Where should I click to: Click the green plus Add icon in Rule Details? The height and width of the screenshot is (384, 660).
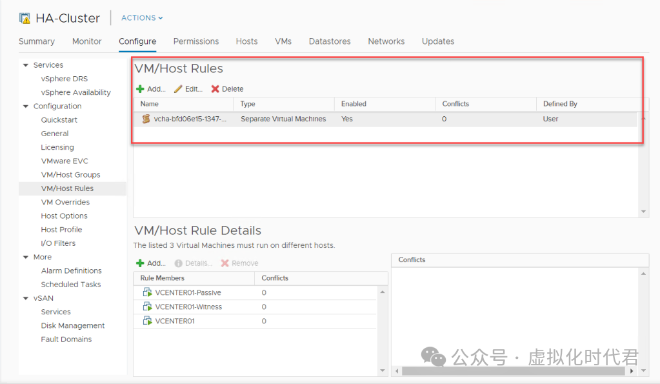click(140, 263)
